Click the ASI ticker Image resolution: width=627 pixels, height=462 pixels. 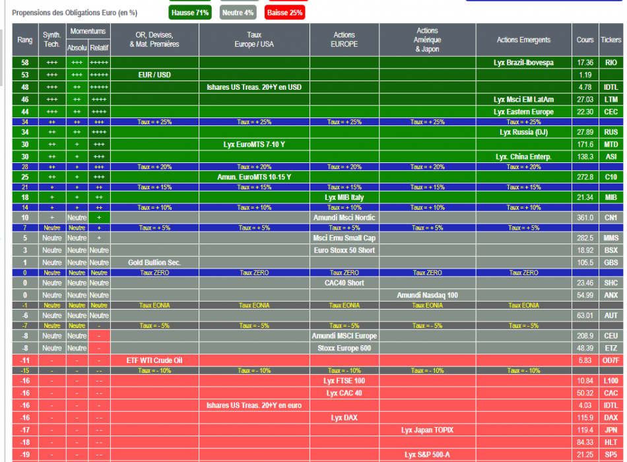pos(611,157)
